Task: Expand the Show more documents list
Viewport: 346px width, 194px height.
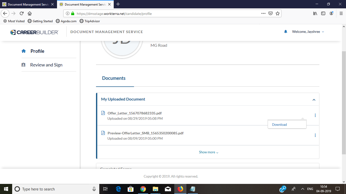Action: (208, 152)
